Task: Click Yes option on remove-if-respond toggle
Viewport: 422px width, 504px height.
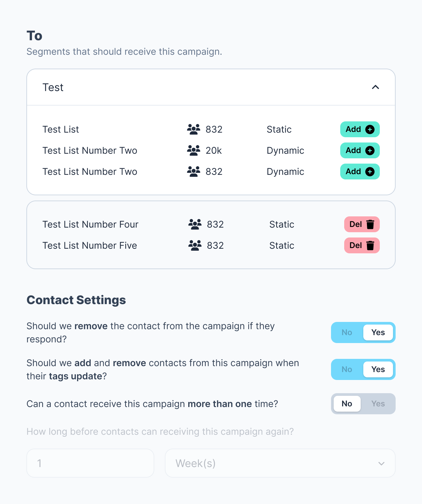Action: [378, 332]
